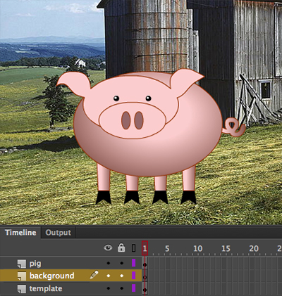Click the purple outline square of pig layer
This screenshot has height=296, width=282.
click(133, 263)
